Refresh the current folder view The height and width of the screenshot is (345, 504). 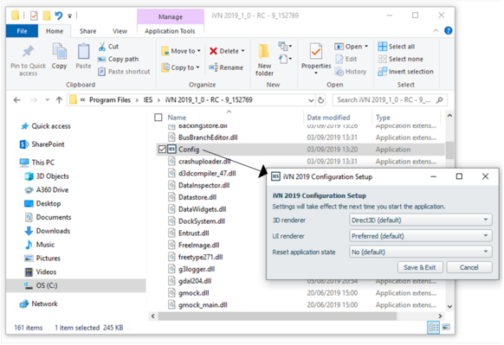point(320,100)
